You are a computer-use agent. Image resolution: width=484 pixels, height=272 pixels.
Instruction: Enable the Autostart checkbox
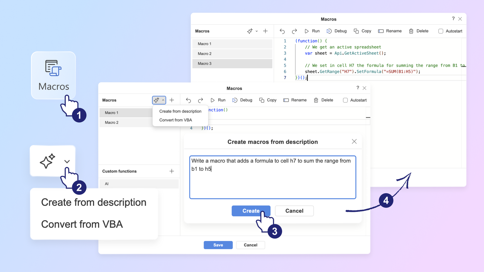coord(345,100)
